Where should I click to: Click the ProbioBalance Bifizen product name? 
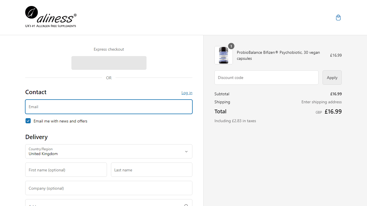tap(278, 56)
